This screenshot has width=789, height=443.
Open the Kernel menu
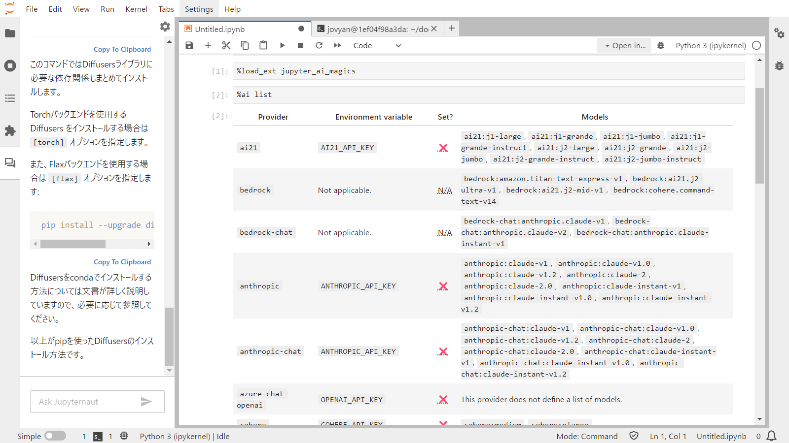[136, 9]
